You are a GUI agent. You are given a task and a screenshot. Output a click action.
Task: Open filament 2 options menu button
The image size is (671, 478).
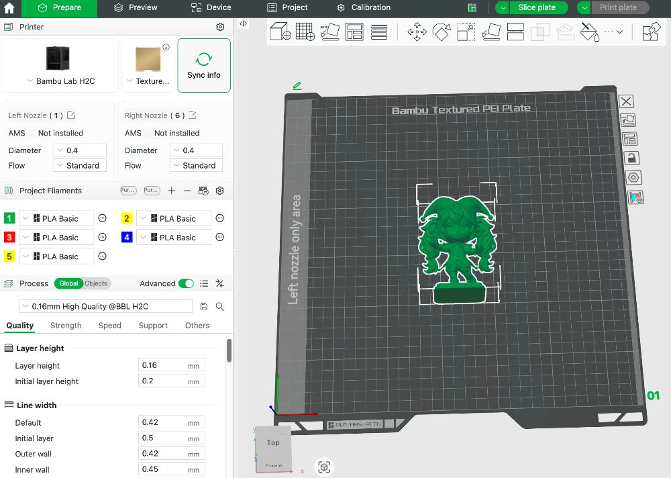[x=219, y=218]
